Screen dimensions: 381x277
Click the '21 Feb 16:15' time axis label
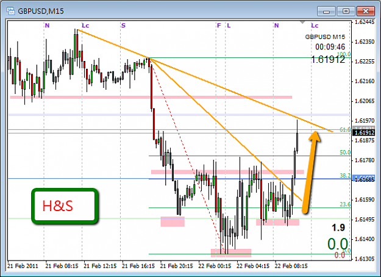coord(138,266)
